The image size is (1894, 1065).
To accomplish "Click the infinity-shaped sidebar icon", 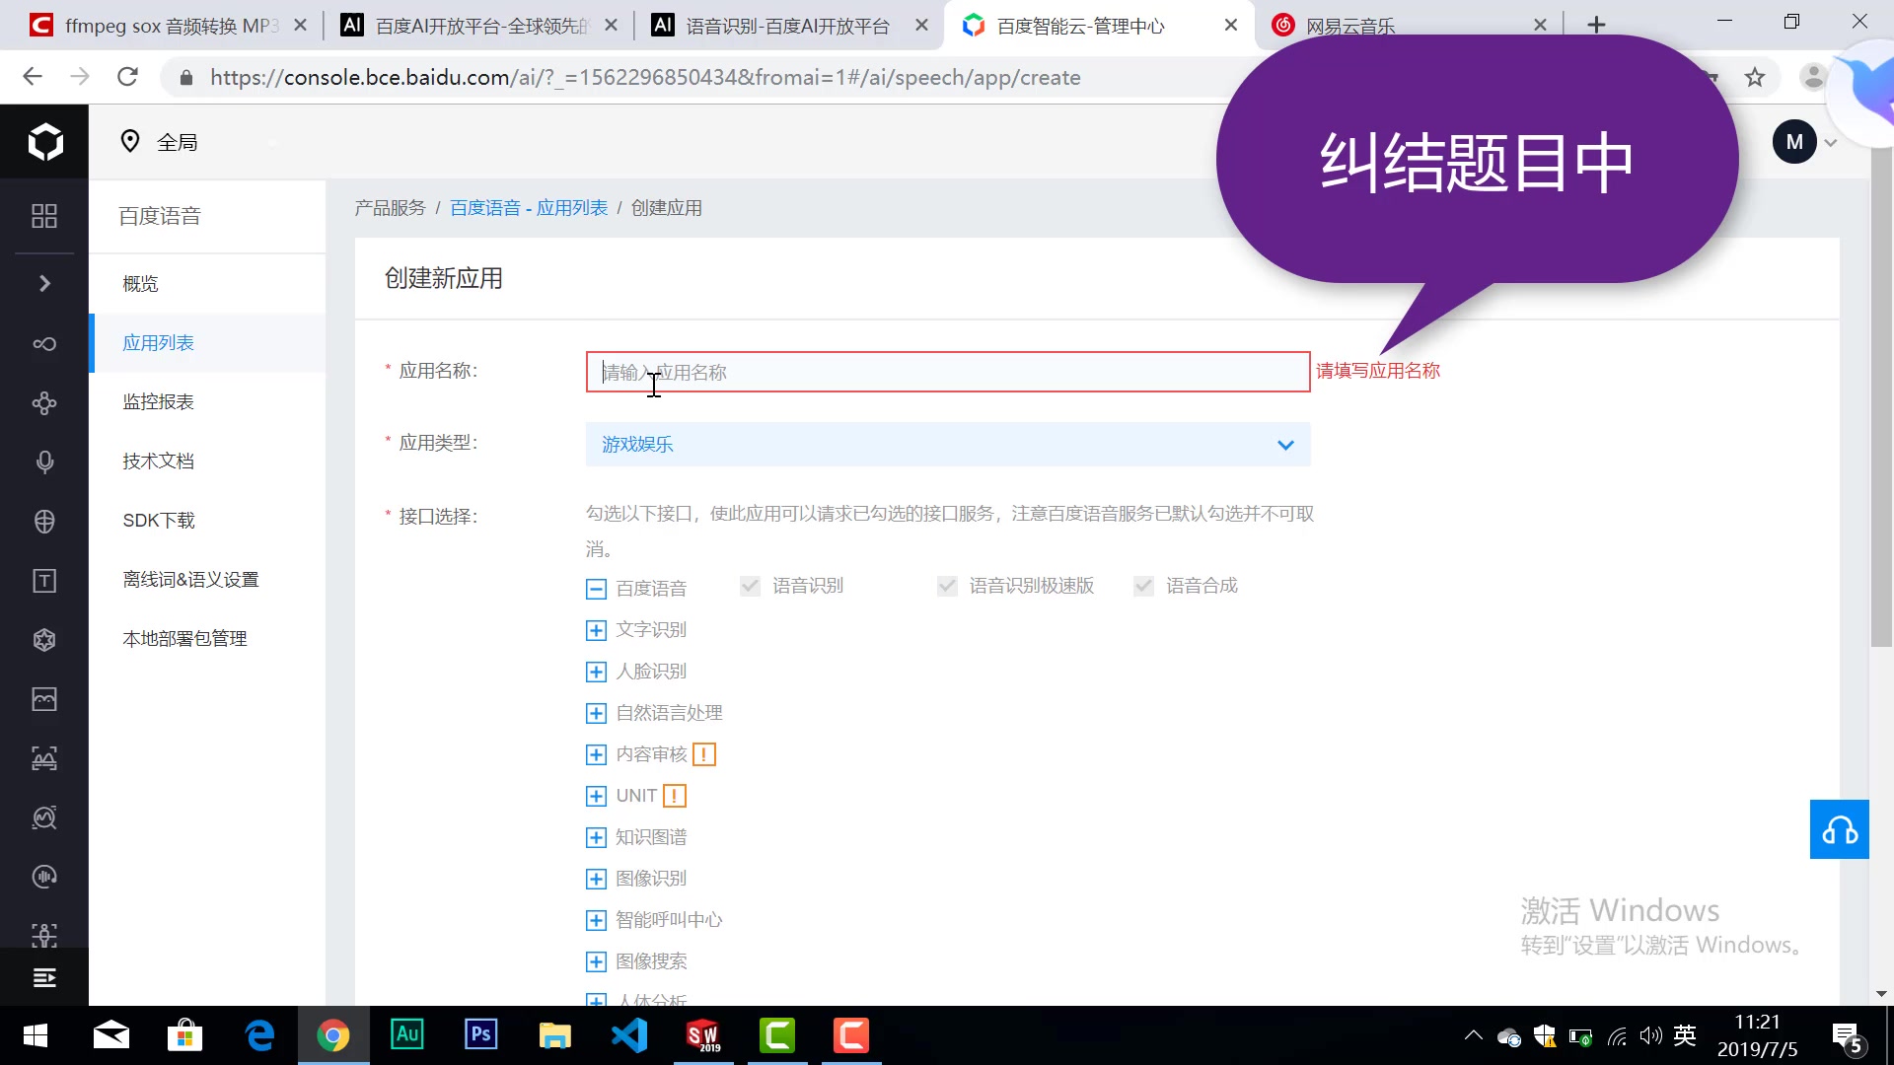I will [44, 344].
